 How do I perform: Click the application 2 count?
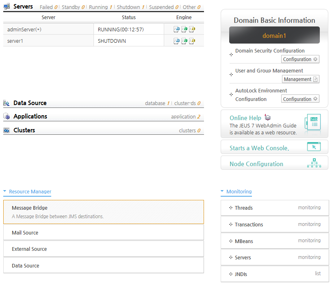tap(186, 117)
